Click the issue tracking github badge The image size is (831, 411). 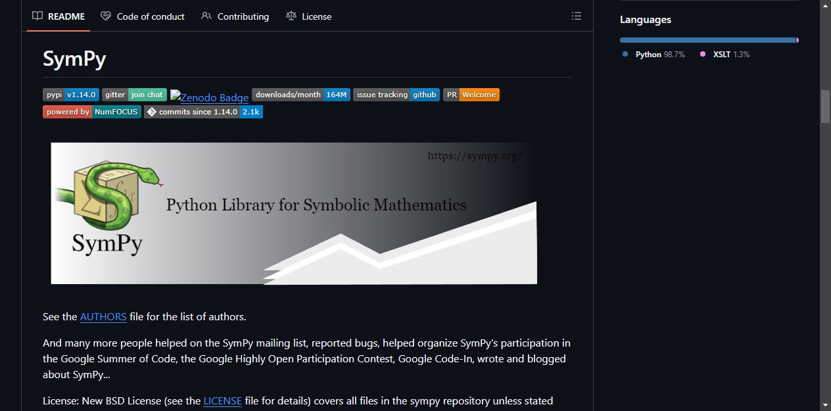(396, 95)
